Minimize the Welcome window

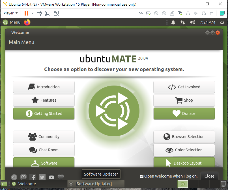pyautogui.click(x=208, y=33)
